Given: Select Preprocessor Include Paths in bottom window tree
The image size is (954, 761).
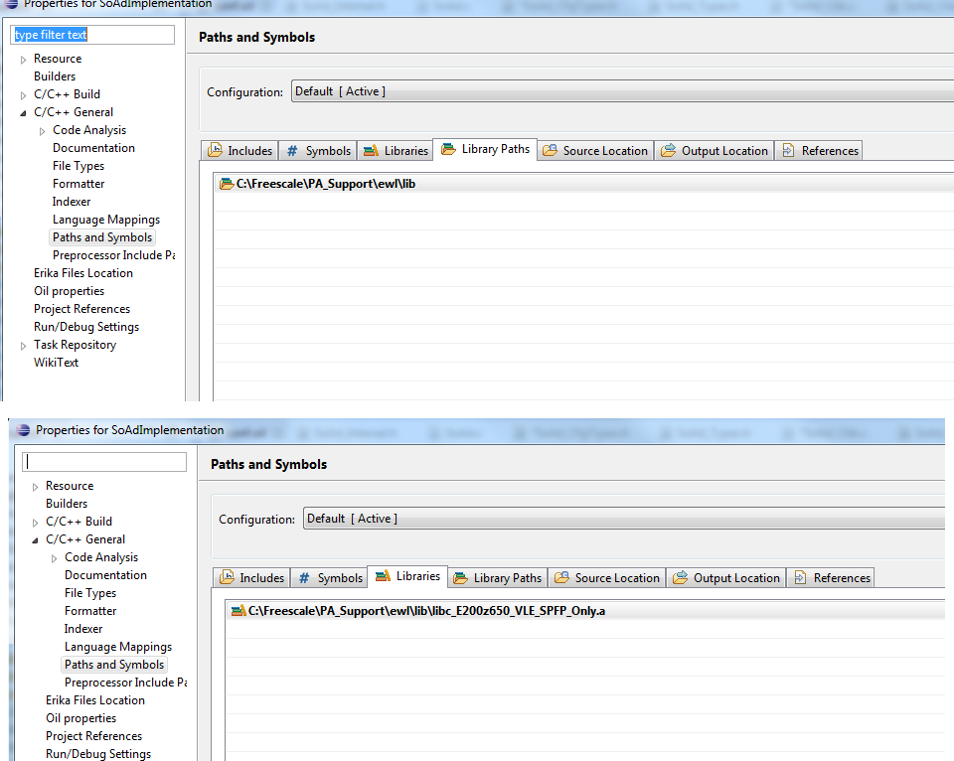Looking at the screenshot, I should [x=126, y=682].
